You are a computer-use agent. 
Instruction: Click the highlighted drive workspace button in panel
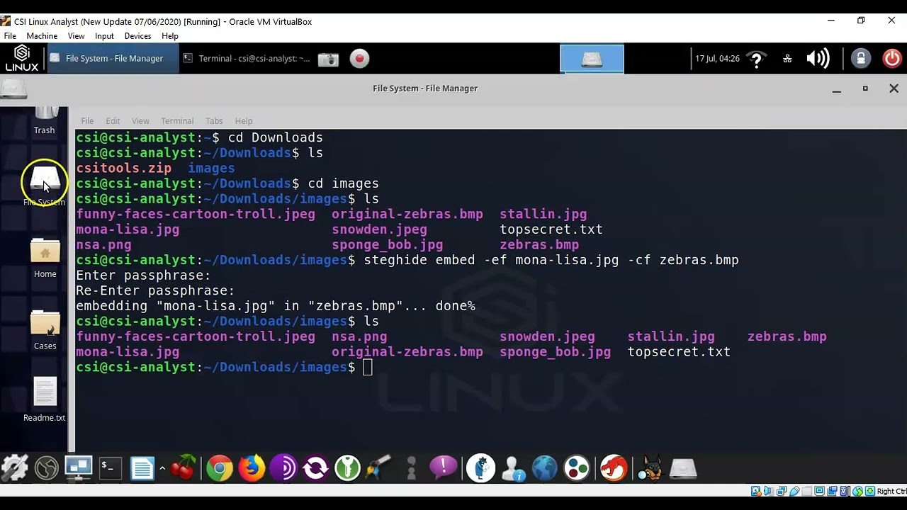point(592,59)
